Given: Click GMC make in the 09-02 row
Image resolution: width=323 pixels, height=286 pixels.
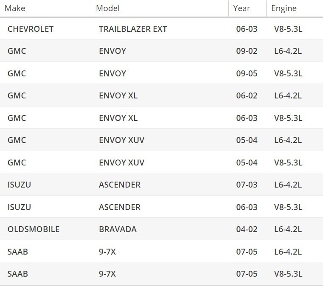Looking at the screenshot, I should coord(17,51).
